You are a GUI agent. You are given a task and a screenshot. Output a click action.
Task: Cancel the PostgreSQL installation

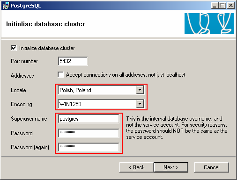[x=212, y=167]
